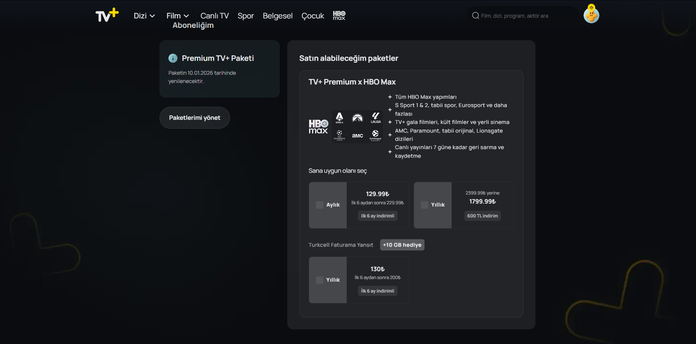Viewport: 696px width, 344px height.
Task: Navigate to the Çocuk section
Action: 313,16
